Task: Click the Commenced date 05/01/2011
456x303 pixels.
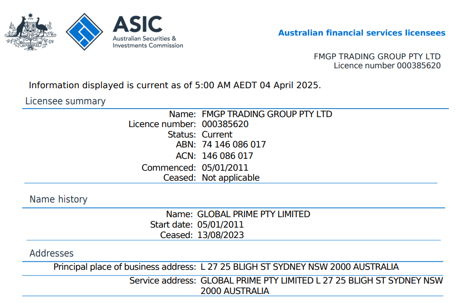Action: pyautogui.click(x=225, y=167)
